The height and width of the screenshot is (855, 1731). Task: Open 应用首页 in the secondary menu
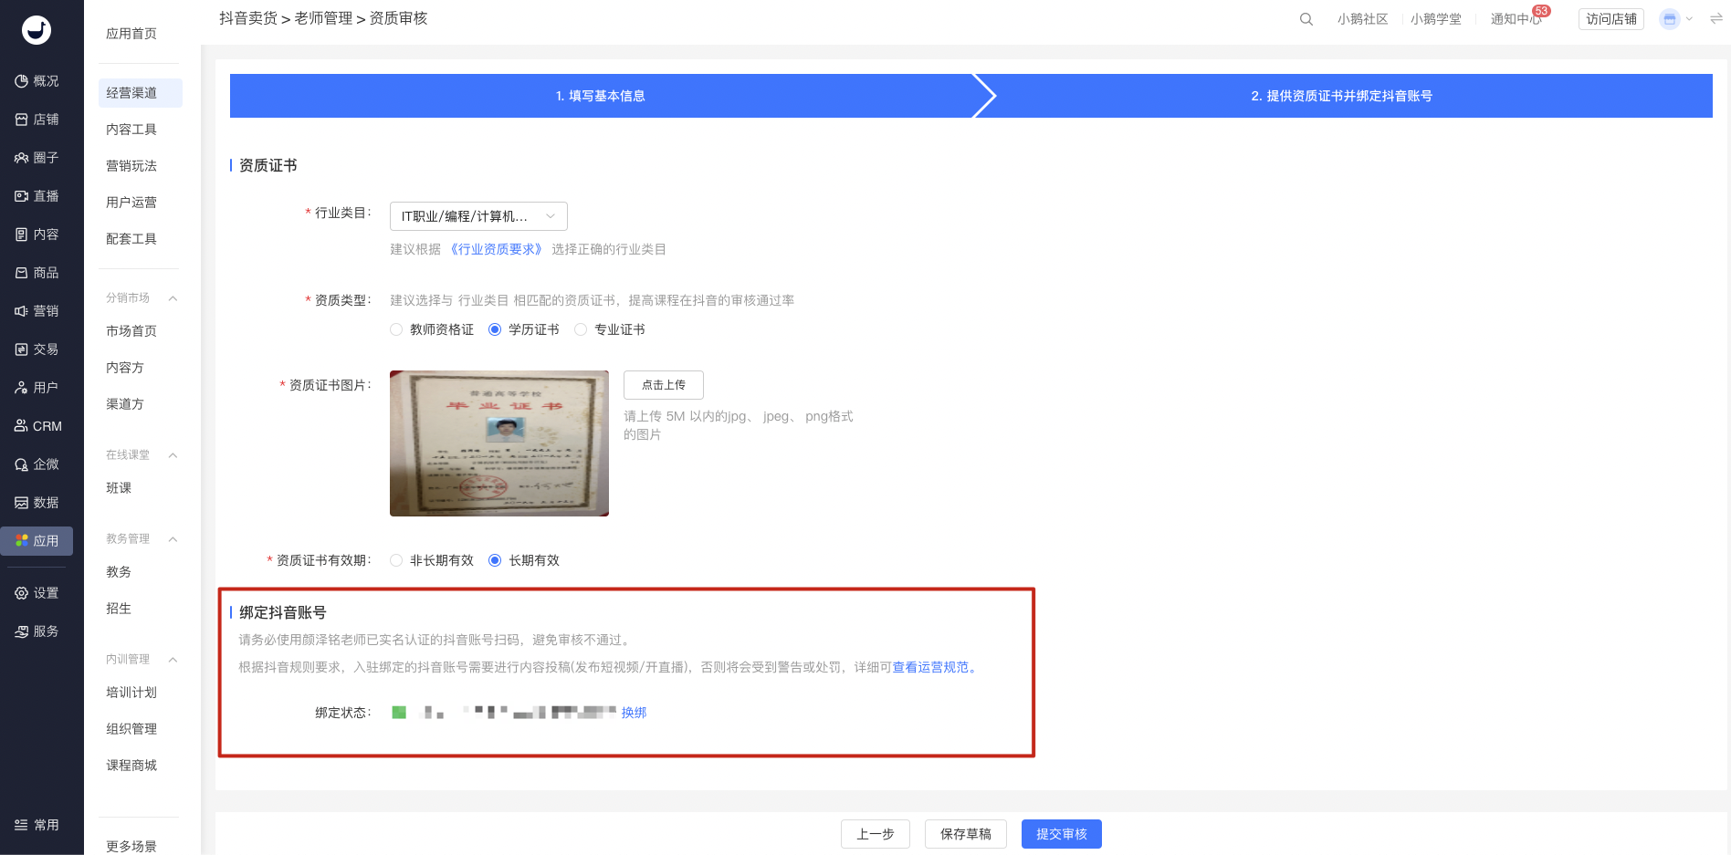tap(131, 34)
